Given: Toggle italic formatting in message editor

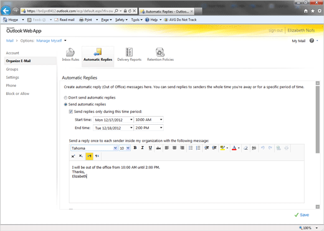Looking at the screenshot, I should pos(143,148).
